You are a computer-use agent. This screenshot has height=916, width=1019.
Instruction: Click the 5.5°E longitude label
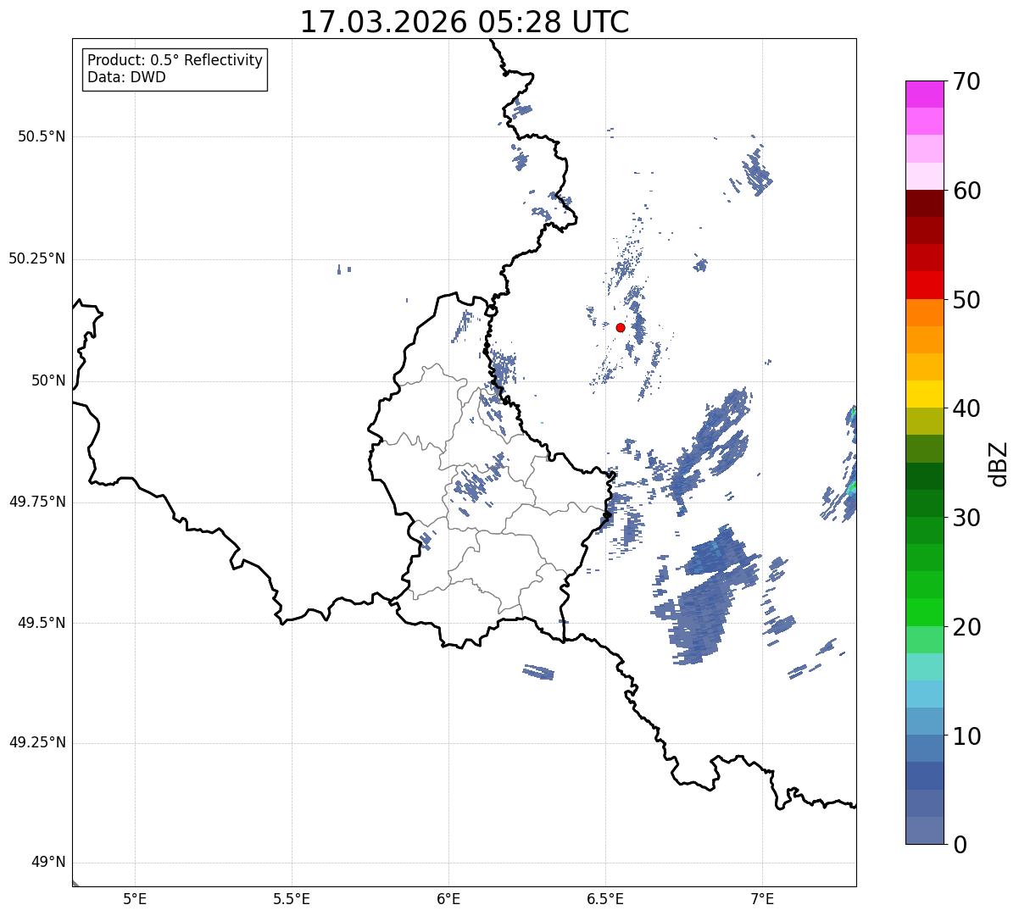pos(292,899)
